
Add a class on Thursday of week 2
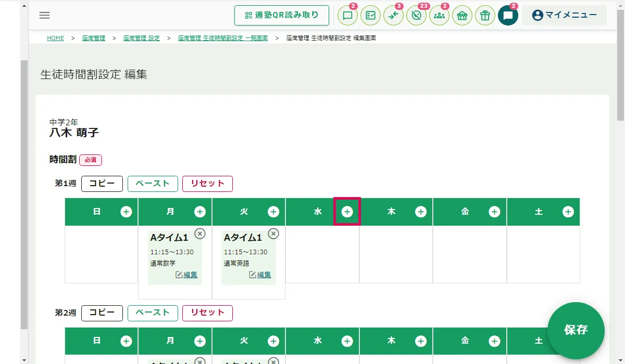[x=421, y=341]
